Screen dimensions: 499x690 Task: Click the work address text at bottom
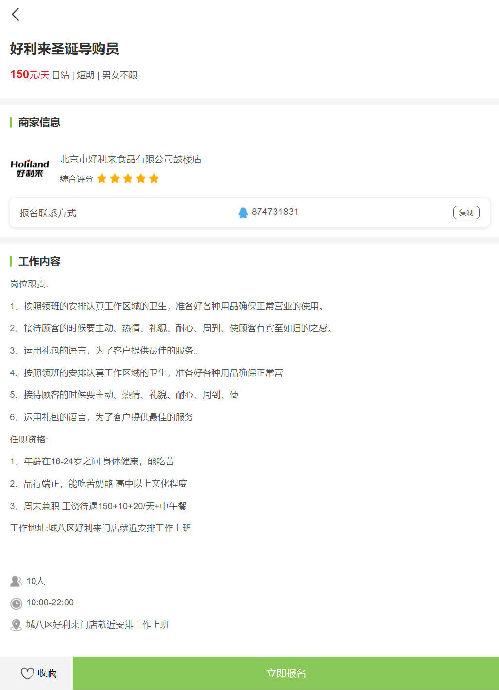click(98, 625)
